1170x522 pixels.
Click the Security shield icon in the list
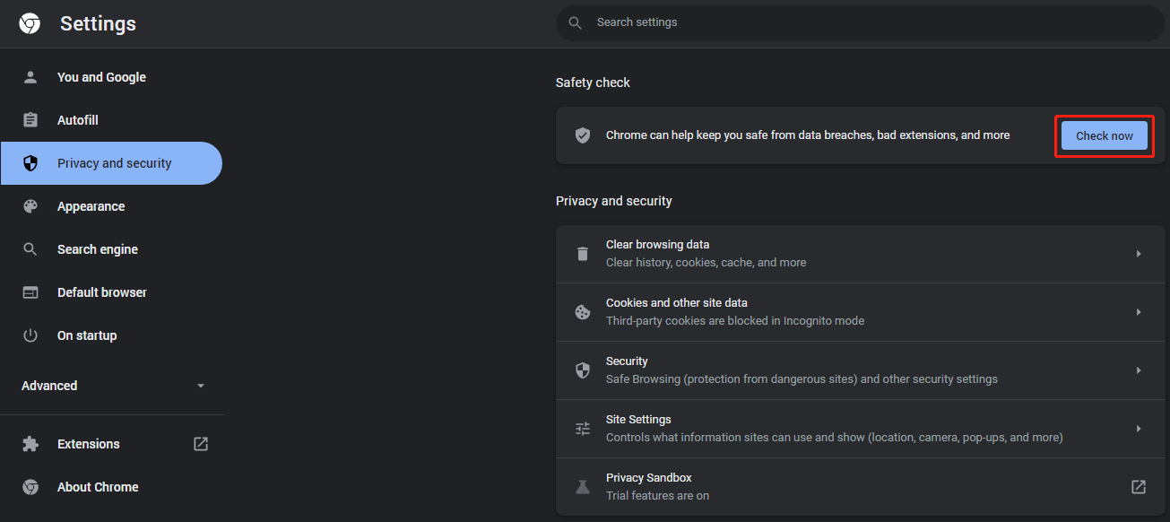click(583, 370)
